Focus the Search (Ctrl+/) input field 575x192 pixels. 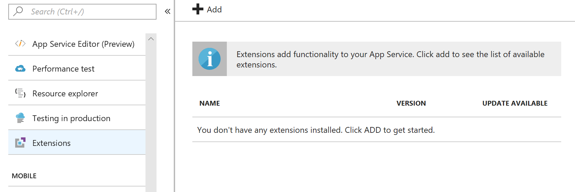pos(82,12)
